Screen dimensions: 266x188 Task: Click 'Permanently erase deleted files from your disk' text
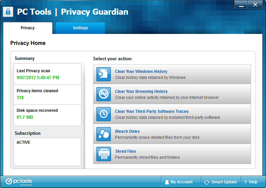click(157, 137)
